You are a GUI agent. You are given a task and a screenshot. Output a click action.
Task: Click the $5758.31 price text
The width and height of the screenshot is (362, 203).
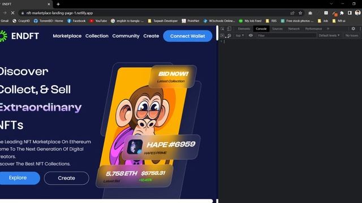pos(153,173)
